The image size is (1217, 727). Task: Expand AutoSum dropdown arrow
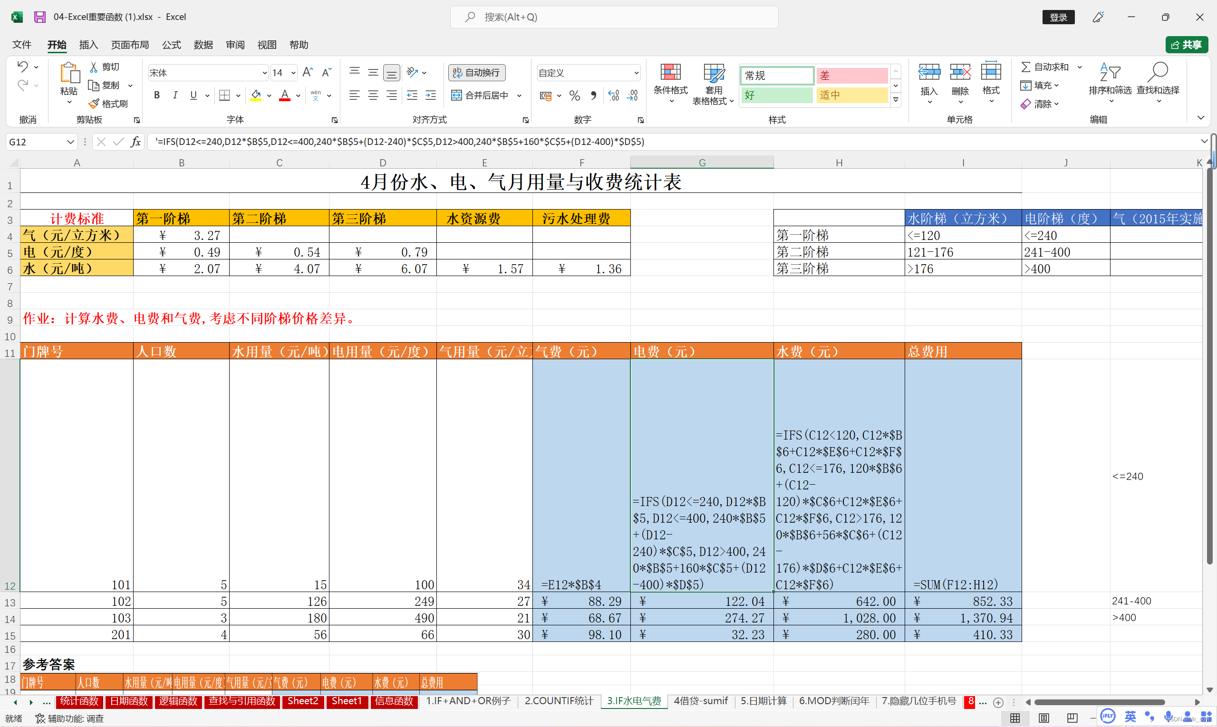tap(1079, 67)
